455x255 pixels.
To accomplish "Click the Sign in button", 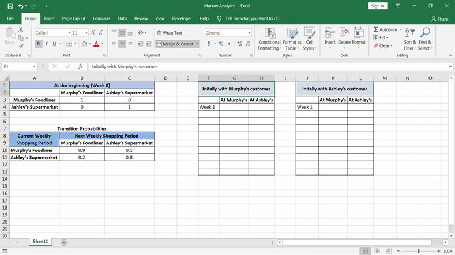I will click(x=378, y=6).
